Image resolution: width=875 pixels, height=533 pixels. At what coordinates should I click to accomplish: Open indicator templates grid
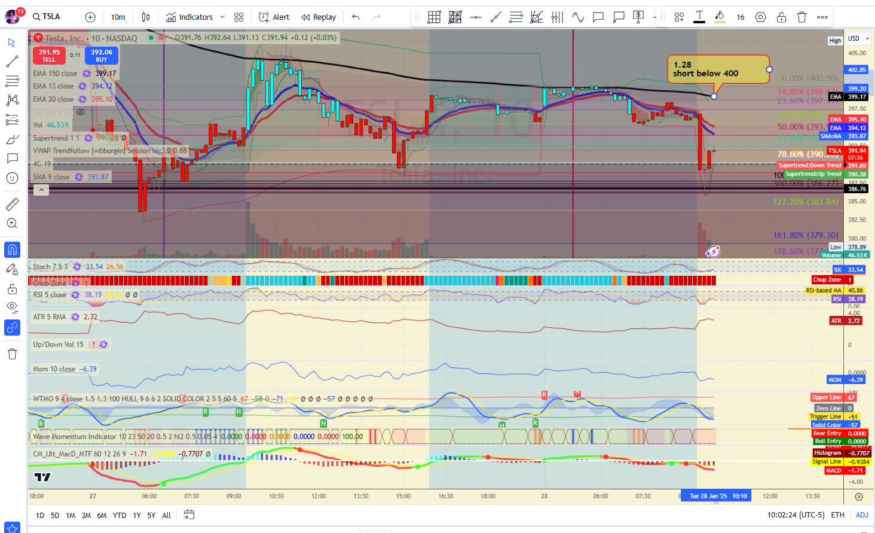[239, 17]
